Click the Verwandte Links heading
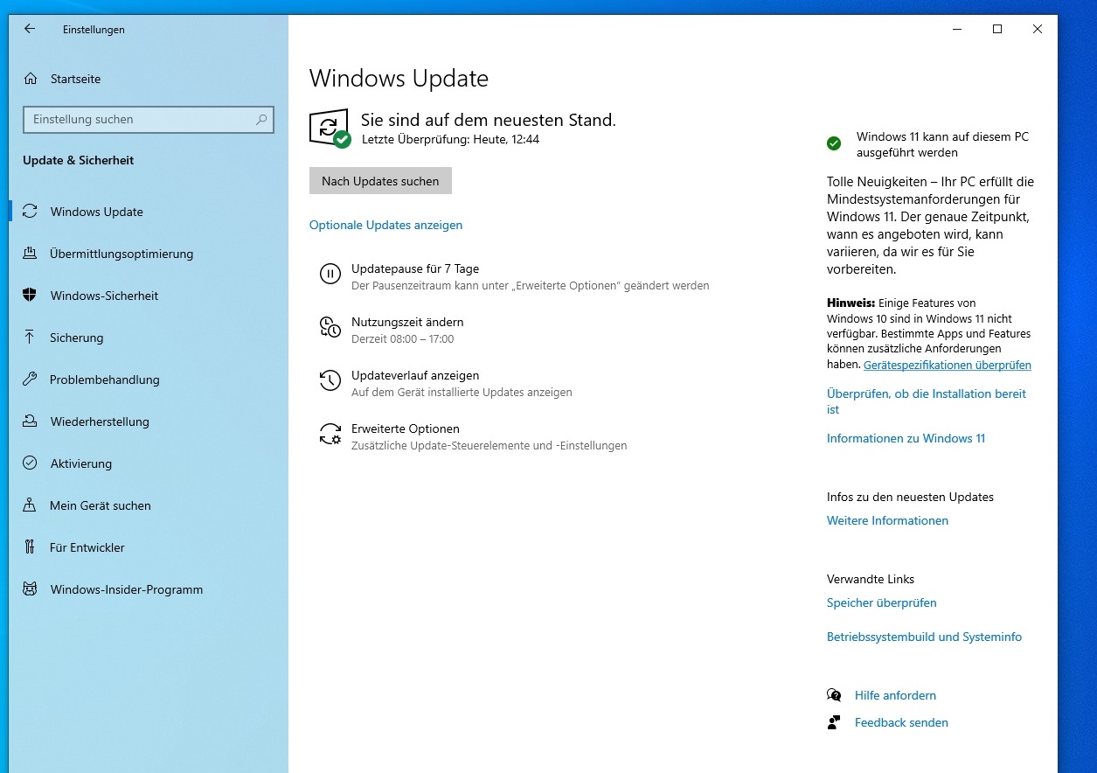The height and width of the screenshot is (773, 1097). click(x=871, y=579)
